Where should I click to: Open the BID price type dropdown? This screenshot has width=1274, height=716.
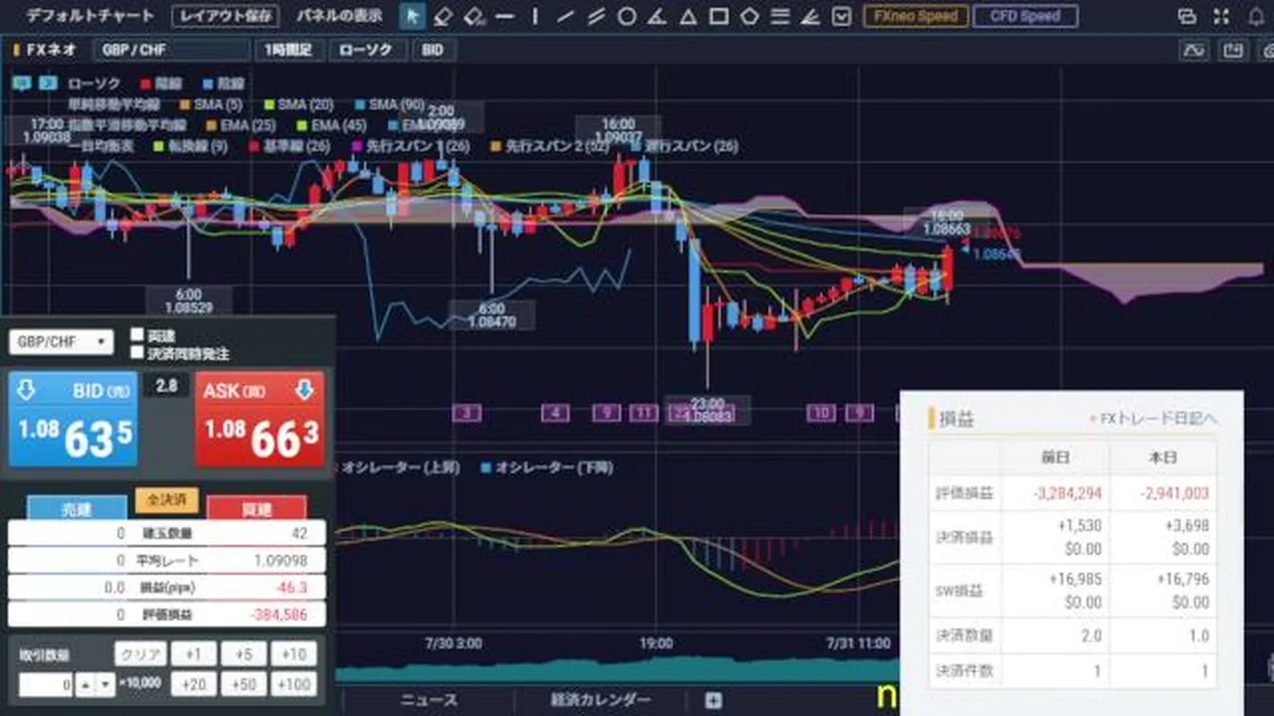[433, 50]
